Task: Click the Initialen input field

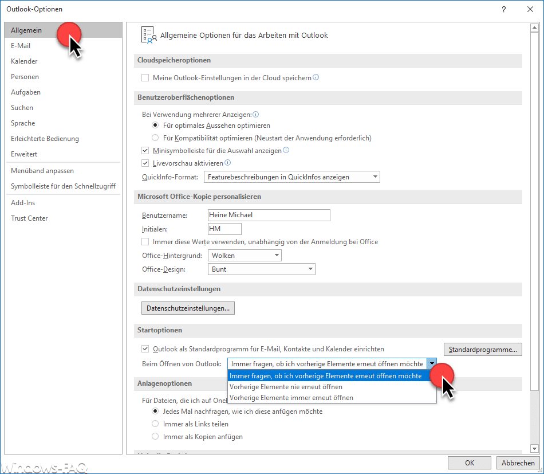Action: click(x=224, y=229)
